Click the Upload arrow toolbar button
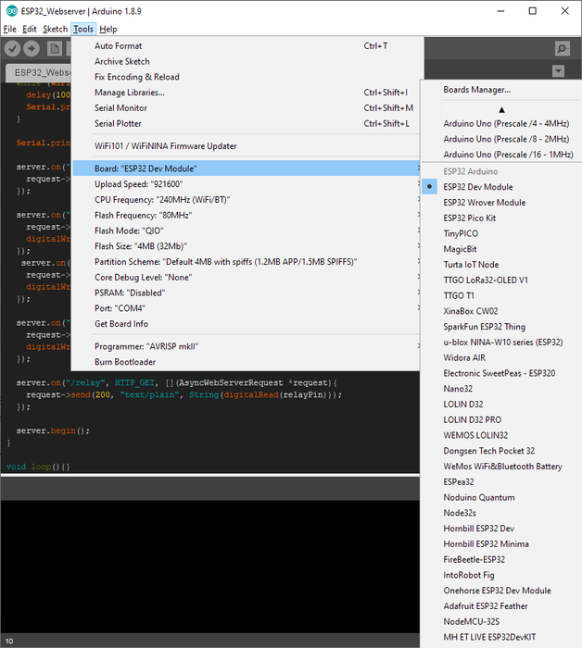Screen dimensions: 582x648 pos(32,49)
